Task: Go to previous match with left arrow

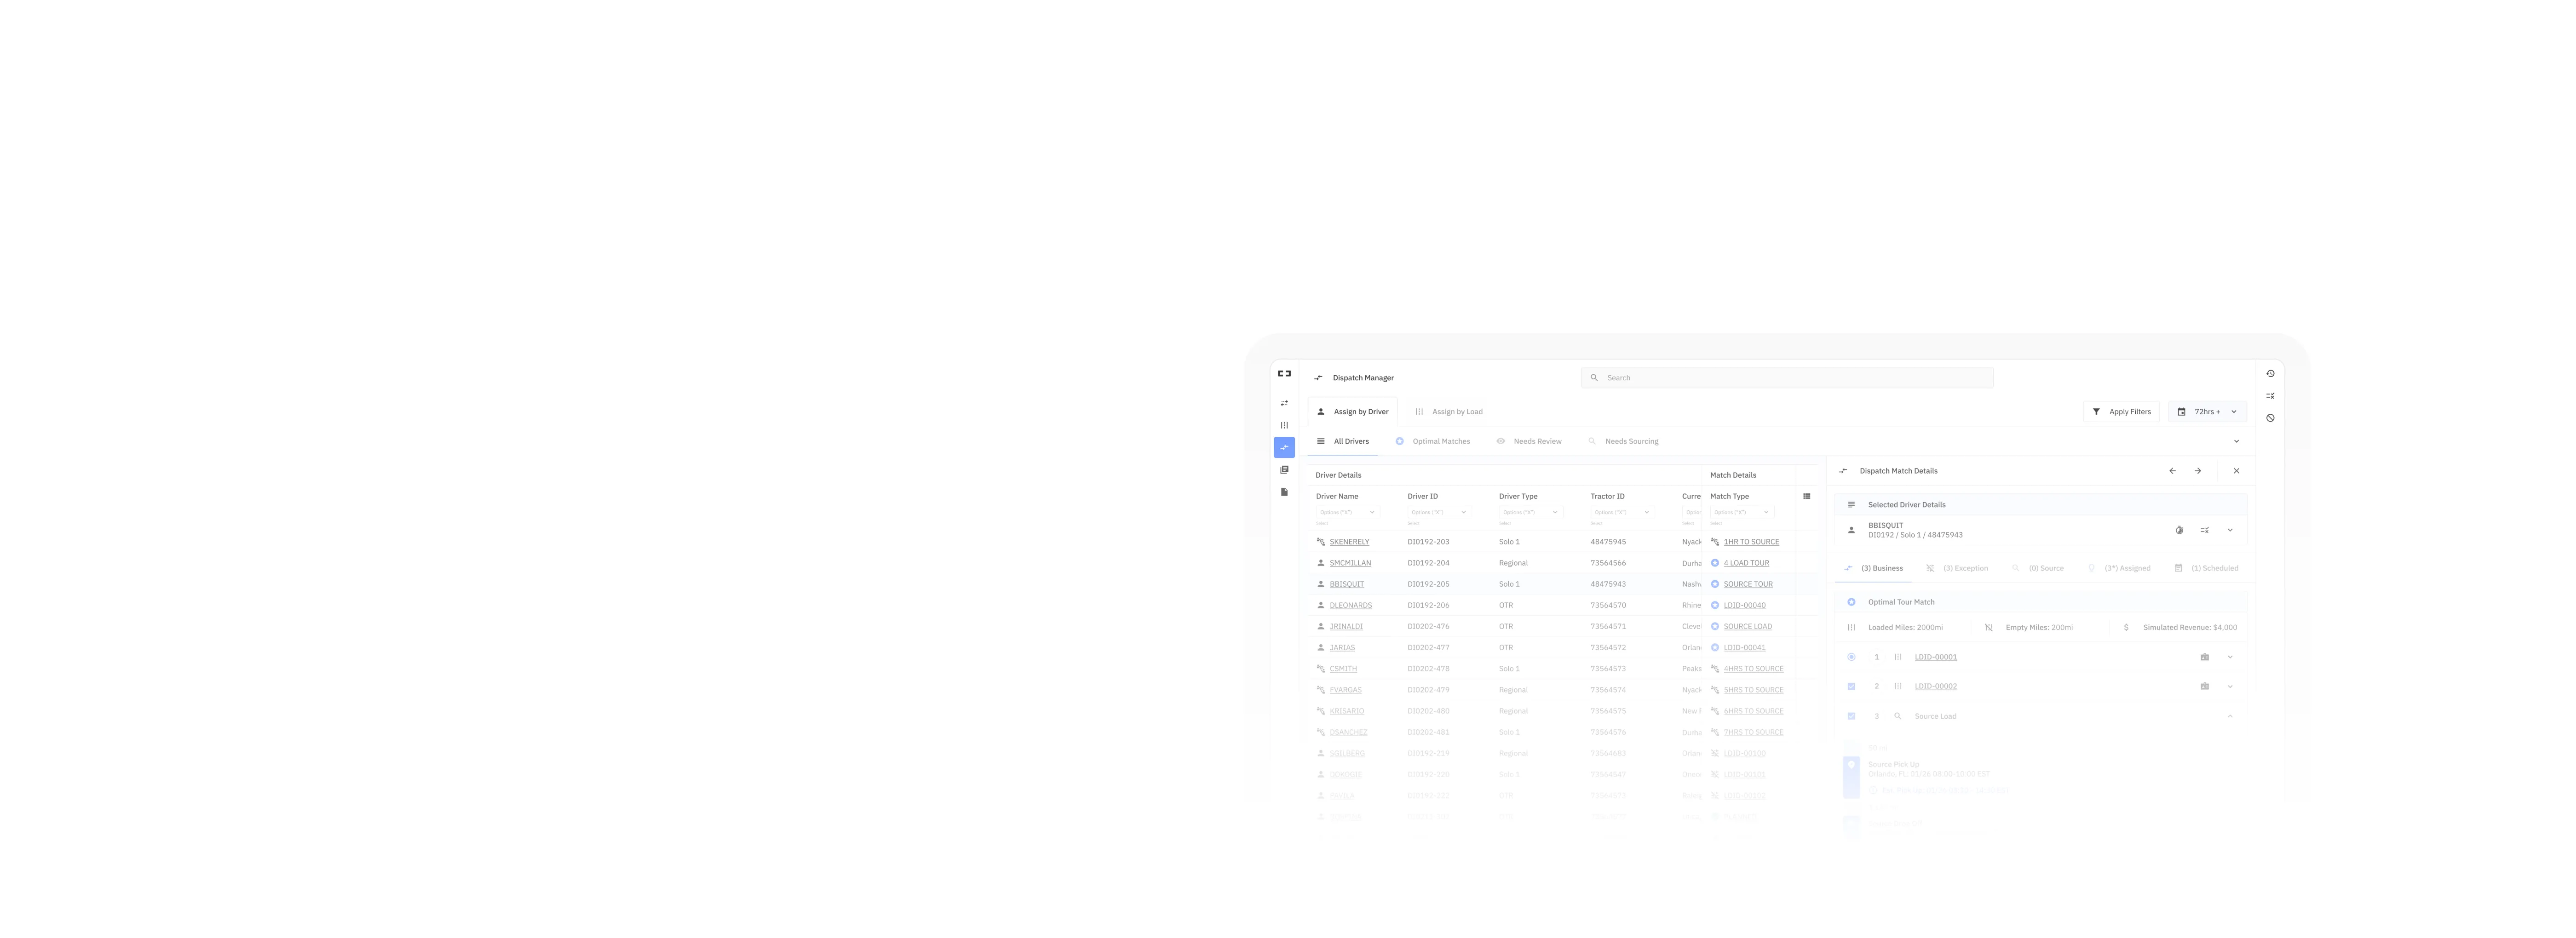Action: pos(2172,471)
